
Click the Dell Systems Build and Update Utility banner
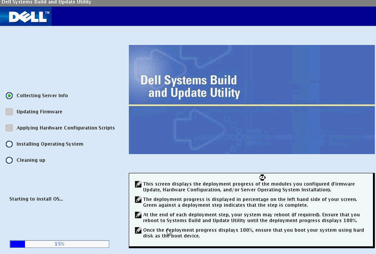[x=252, y=100]
